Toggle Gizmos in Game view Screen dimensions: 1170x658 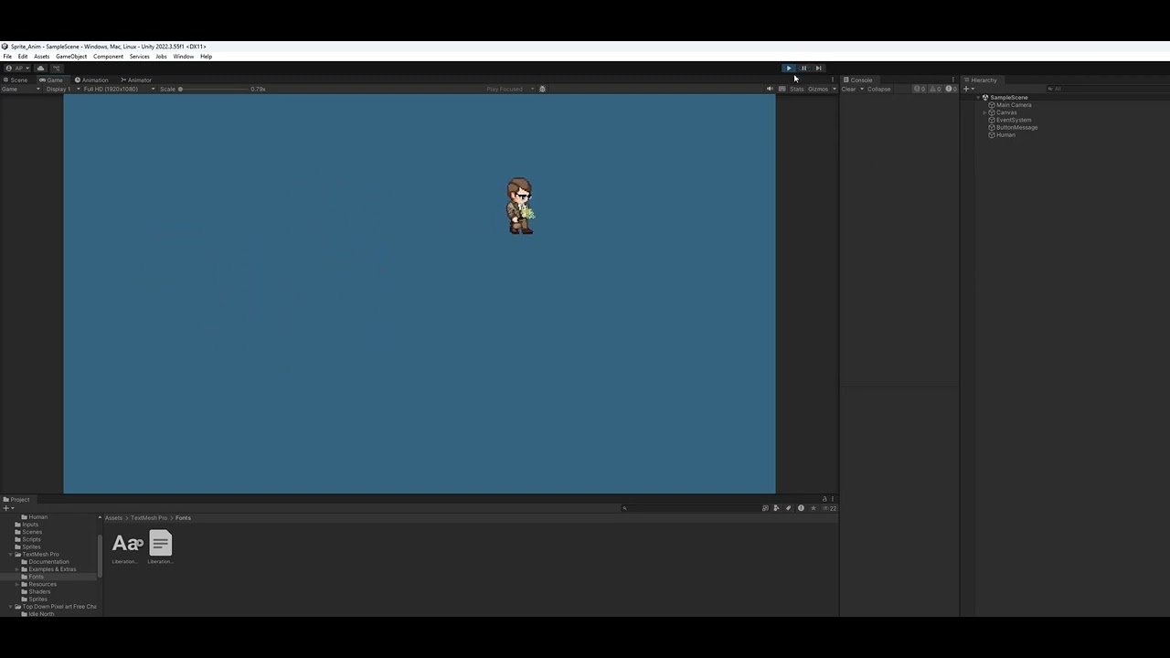point(817,89)
